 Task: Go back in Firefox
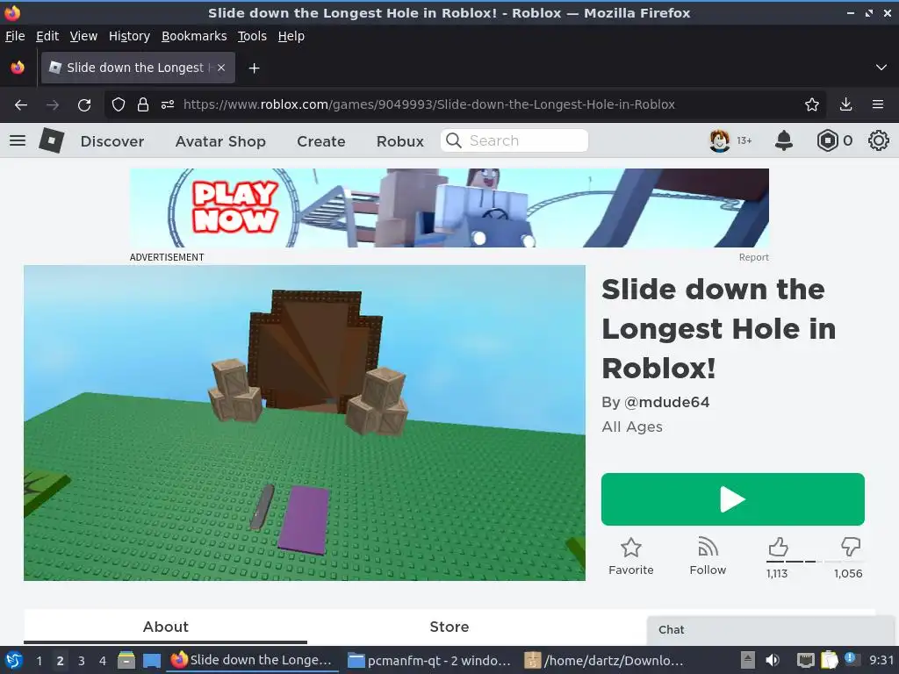click(x=21, y=104)
